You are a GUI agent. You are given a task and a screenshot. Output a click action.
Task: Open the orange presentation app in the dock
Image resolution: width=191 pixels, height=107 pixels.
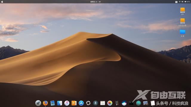74,103
